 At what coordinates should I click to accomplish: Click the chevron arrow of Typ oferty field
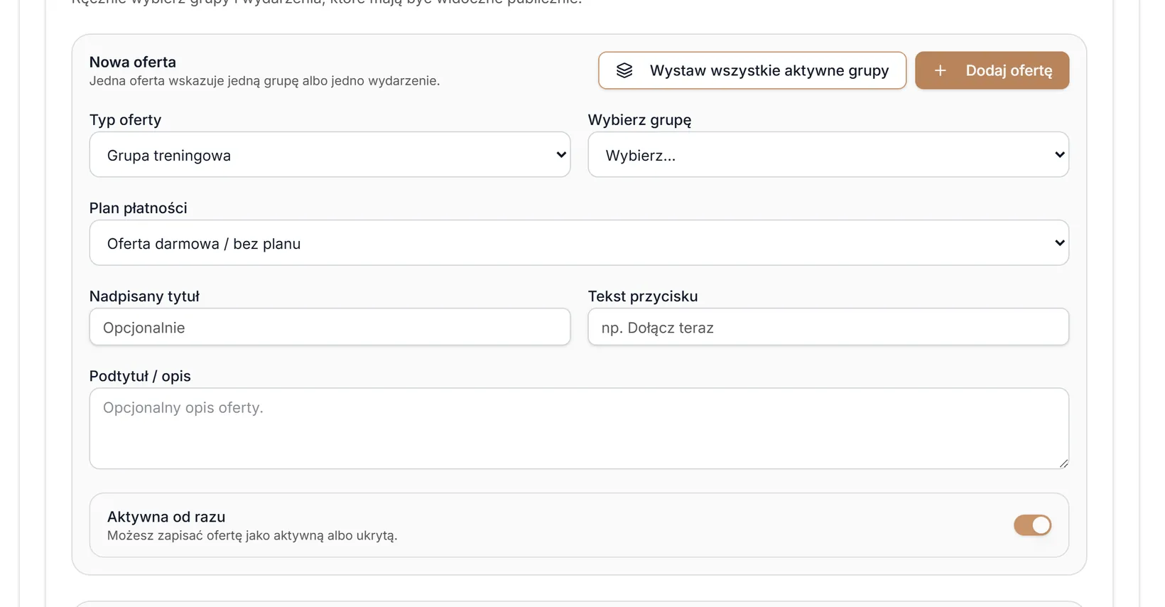coord(560,154)
